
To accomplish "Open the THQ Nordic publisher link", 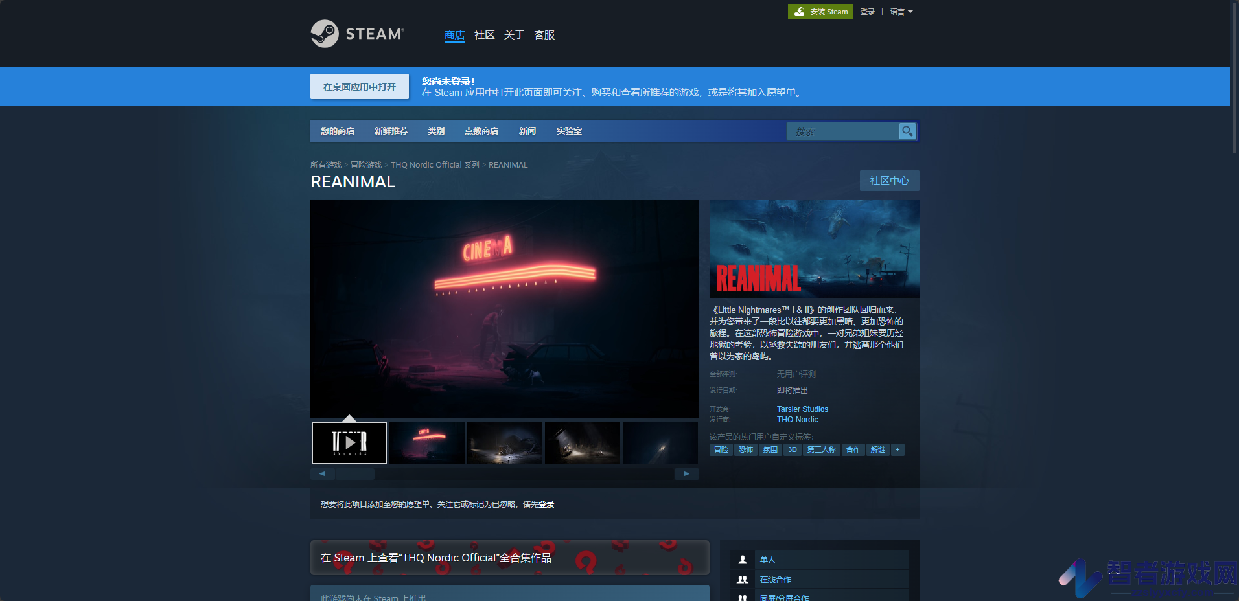I will [x=797, y=420].
